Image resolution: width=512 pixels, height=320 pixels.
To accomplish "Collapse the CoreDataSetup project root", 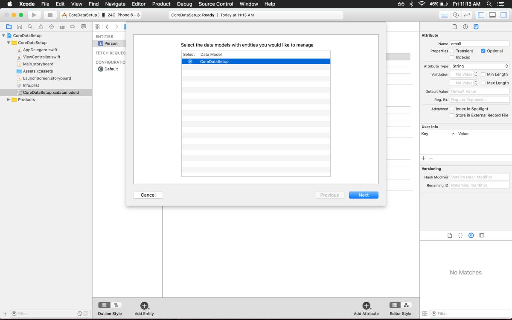I will click(3, 36).
